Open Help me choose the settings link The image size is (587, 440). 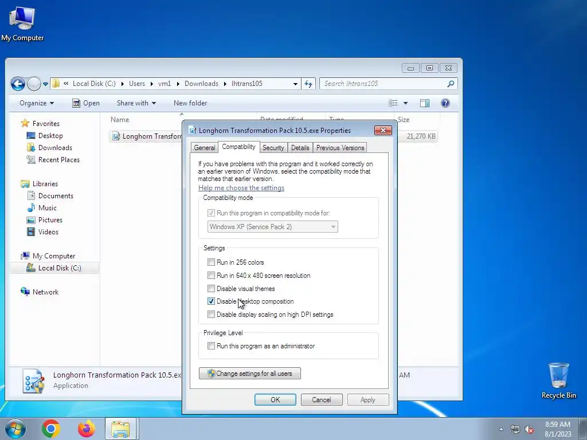click(241, 188)
